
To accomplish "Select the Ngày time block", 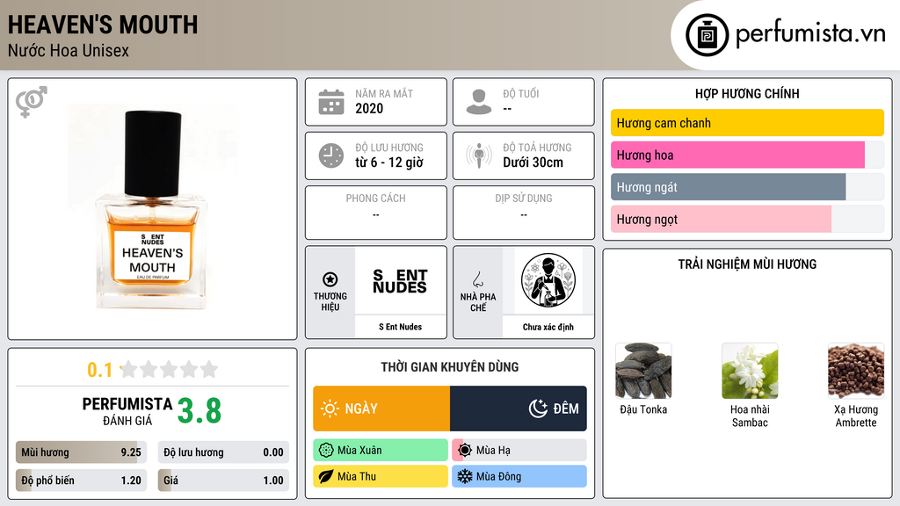I will click(x=381, y=408).
